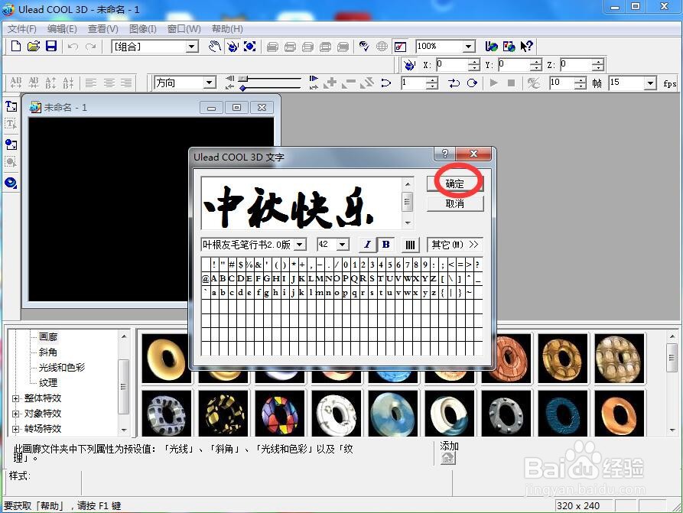Select the golden ring thumbnail in gallery
This screenshot has width=683, height=513.
tap(167, 359)
